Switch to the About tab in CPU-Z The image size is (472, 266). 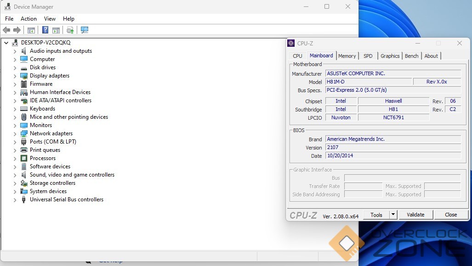(x=431, y=56)
